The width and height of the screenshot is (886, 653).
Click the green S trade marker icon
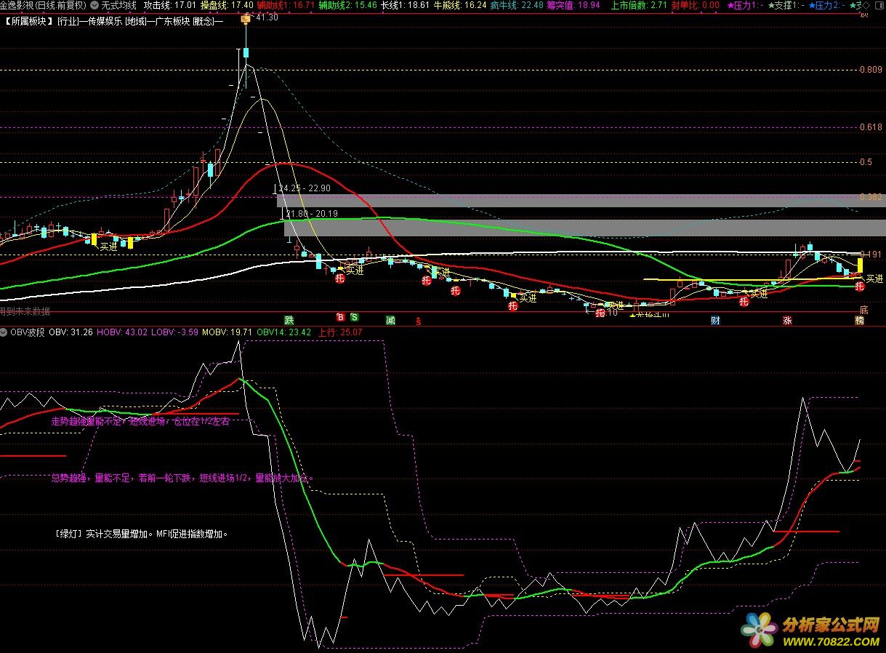354,317
